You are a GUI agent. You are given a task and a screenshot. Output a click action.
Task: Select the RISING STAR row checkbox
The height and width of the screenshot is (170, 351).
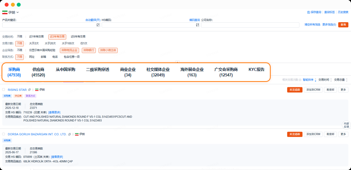coord(4,90)
